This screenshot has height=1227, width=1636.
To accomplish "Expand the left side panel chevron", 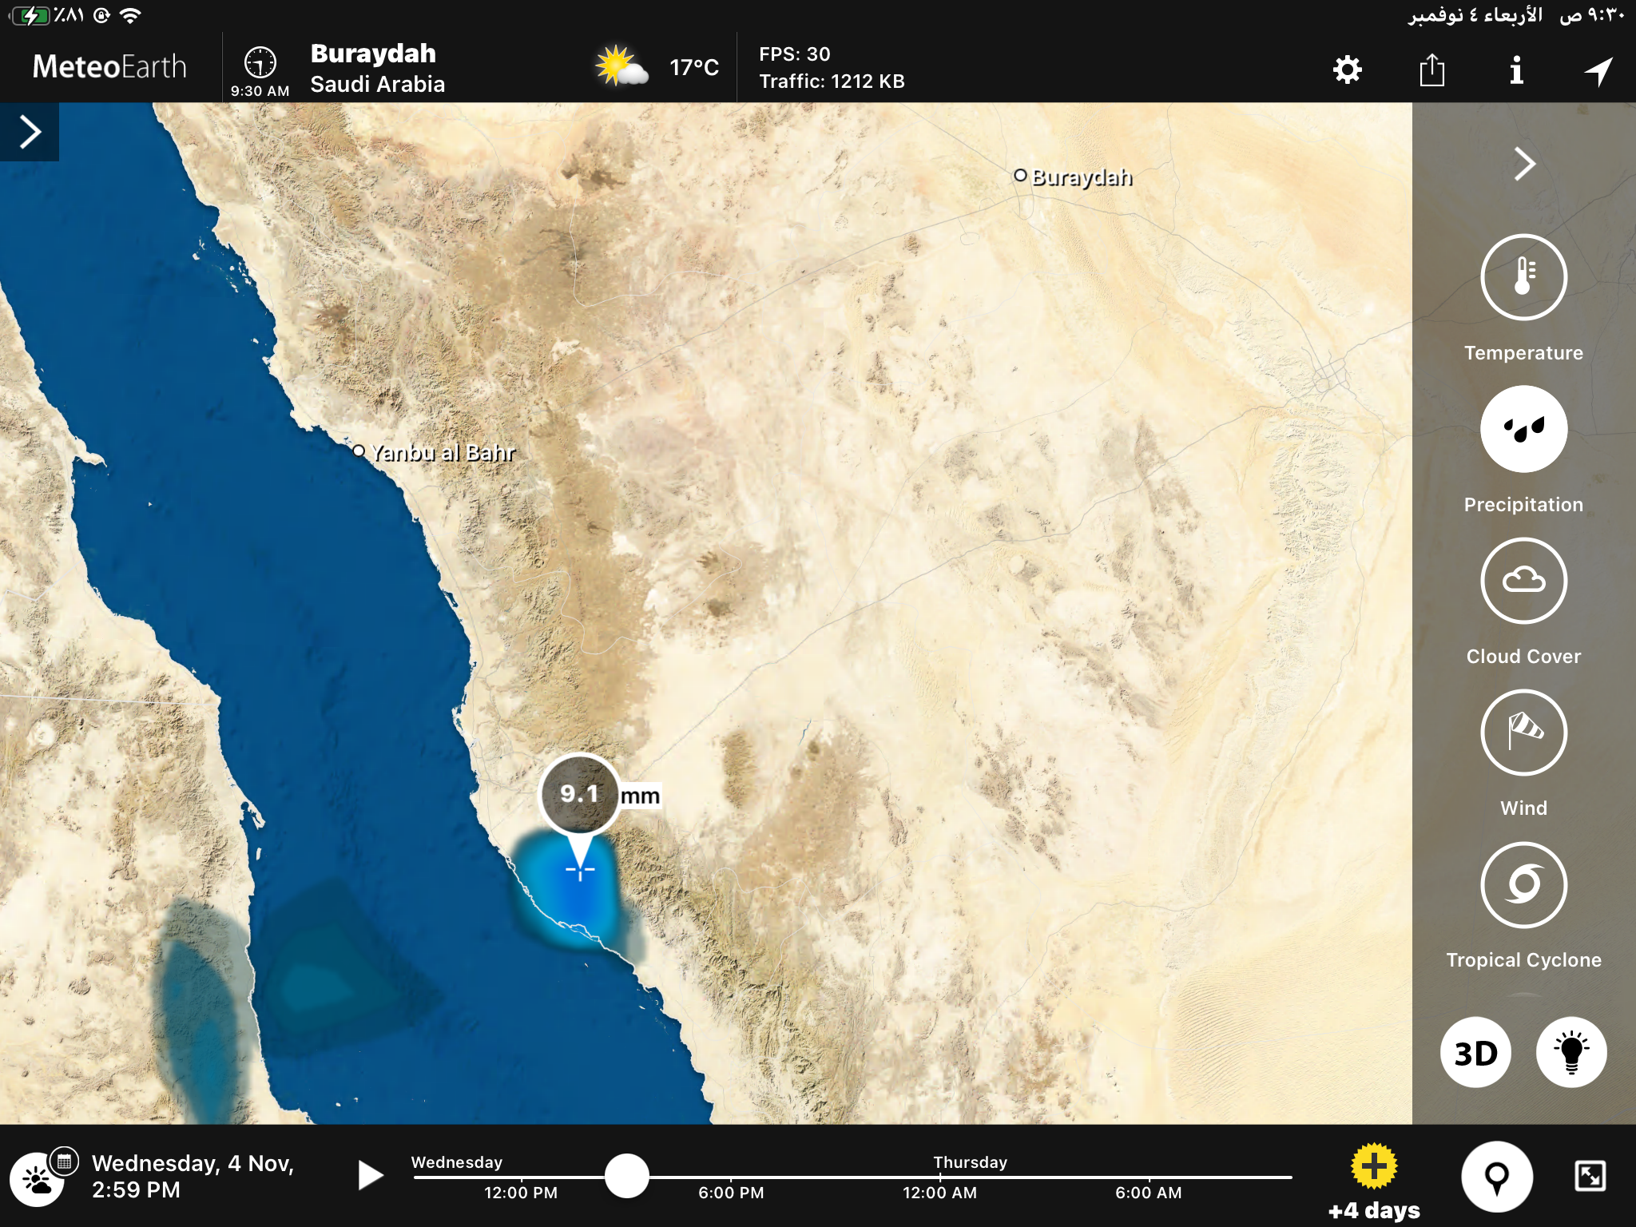I will [30, 132].
